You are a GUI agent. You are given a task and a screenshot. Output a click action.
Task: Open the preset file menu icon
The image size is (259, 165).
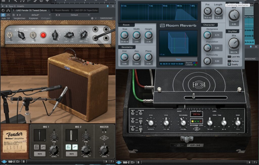click(14, 15)
